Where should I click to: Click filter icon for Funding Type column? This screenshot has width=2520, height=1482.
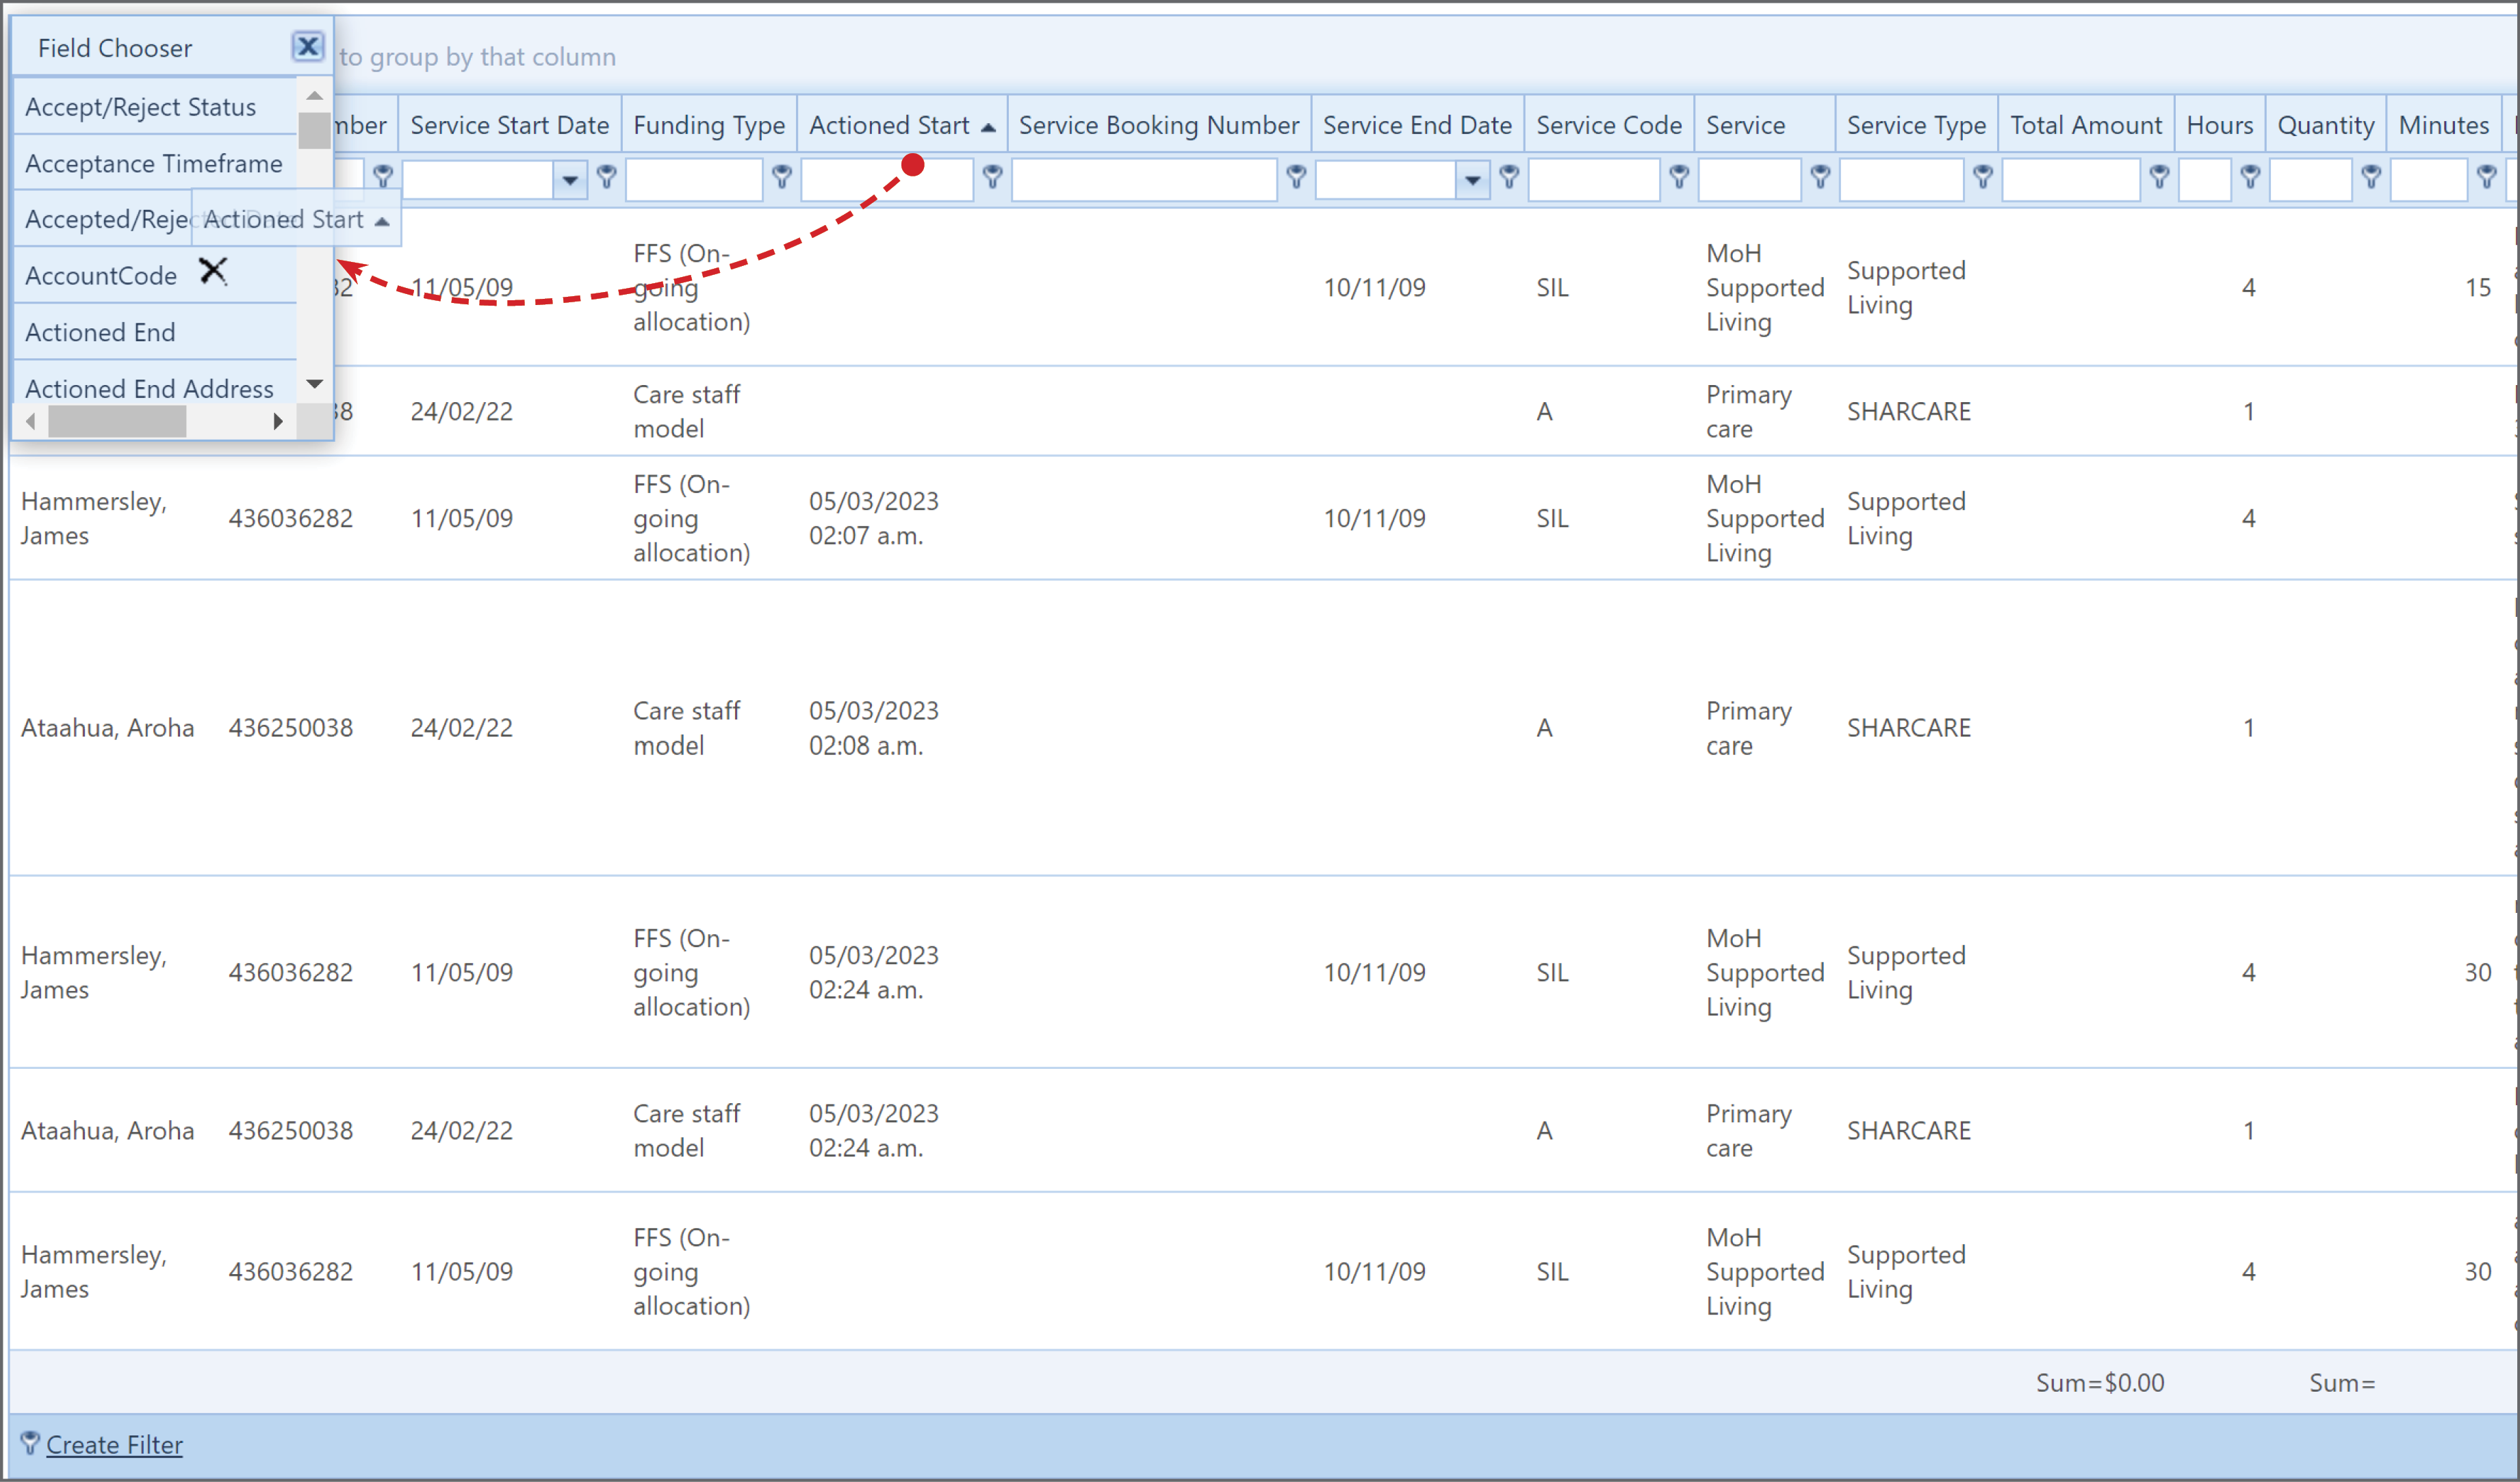(x=782, y=178)
